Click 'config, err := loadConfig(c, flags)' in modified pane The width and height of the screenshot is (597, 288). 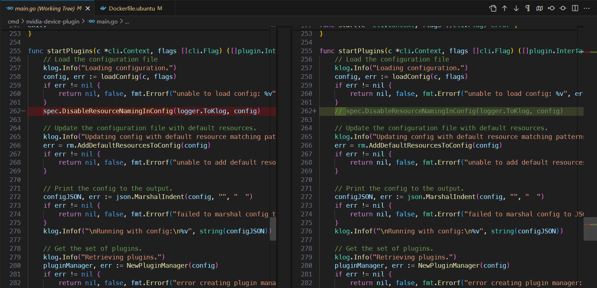(x=401, y=77)
